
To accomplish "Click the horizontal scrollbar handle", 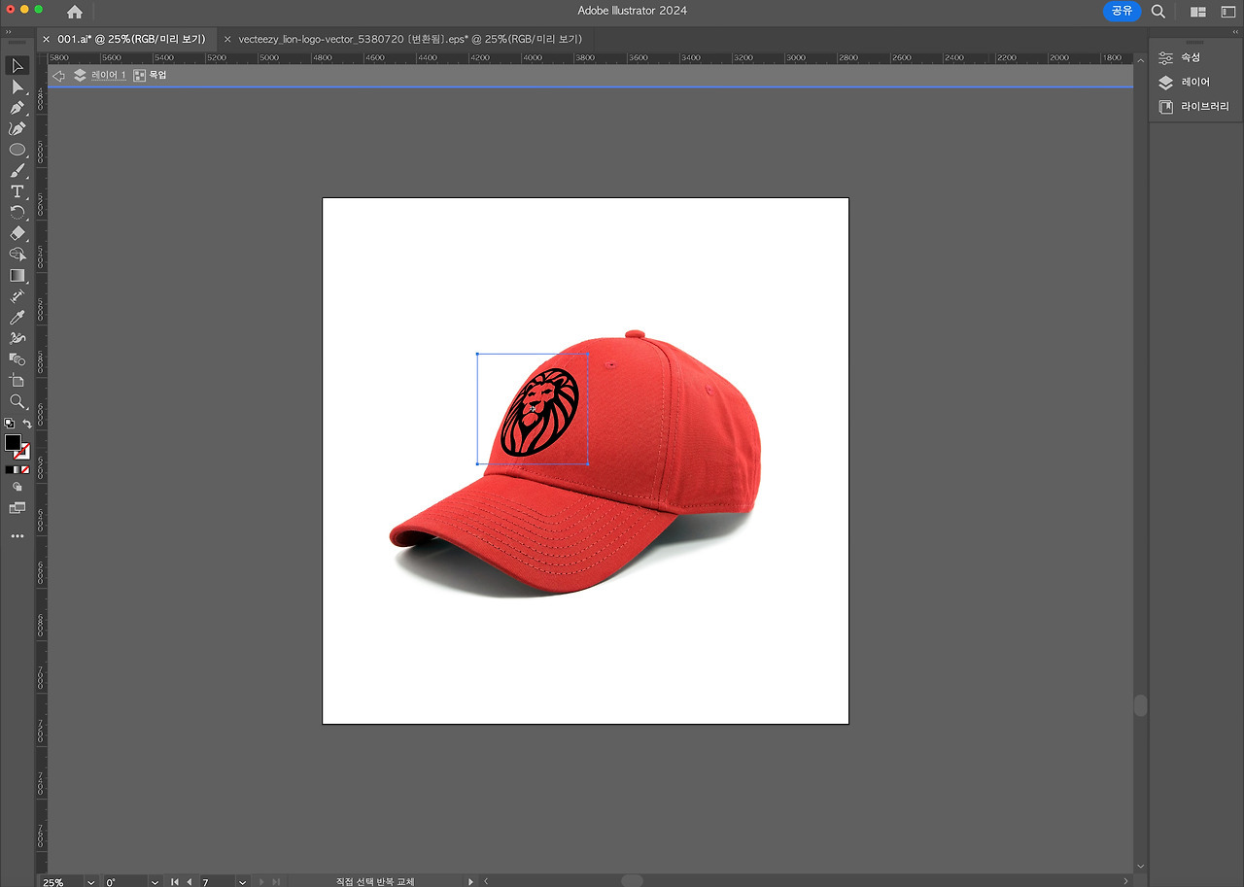I will pos(632,881).
